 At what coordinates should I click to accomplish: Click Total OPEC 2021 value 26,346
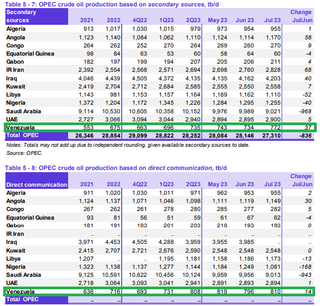tap(84, 135)
